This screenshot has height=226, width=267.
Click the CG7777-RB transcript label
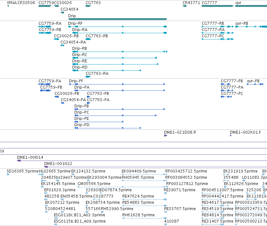(213, 23)
